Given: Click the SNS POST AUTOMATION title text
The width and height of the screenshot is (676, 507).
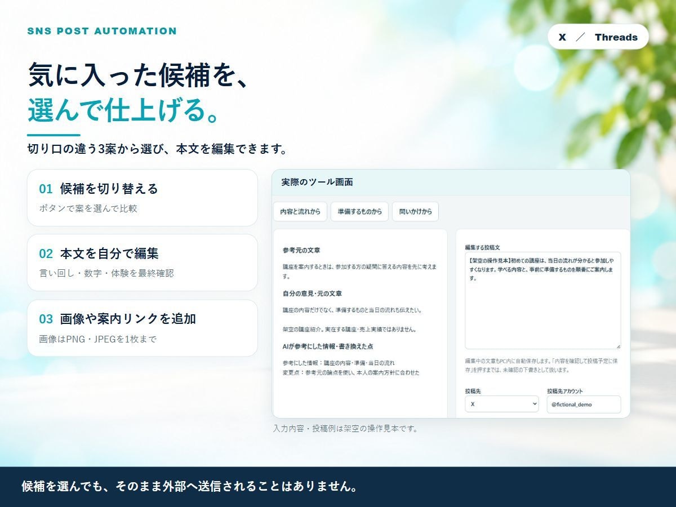Looking at the screenshot, I should tap(102, 31).
